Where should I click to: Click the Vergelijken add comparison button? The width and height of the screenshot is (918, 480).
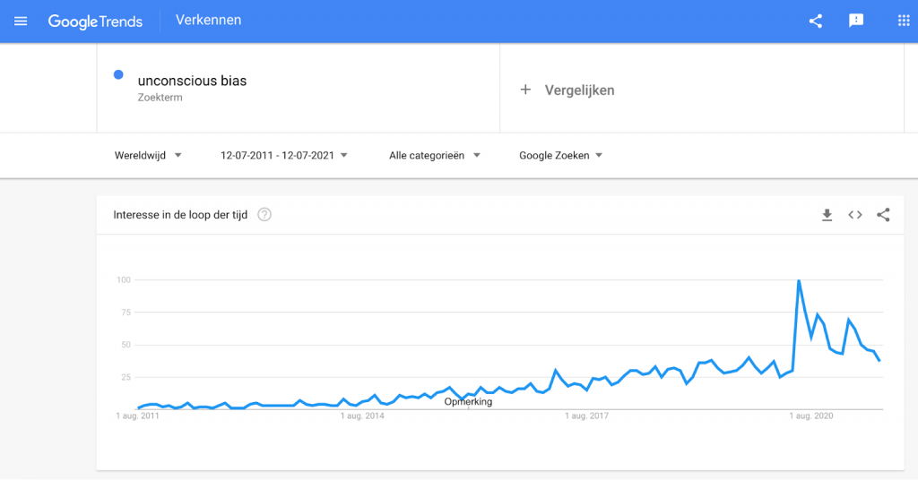tap(567, 90)
